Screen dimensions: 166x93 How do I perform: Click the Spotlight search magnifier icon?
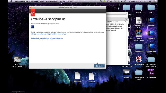click(150, 1)
